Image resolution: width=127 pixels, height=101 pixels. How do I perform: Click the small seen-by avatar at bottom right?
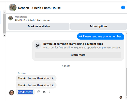121,97
